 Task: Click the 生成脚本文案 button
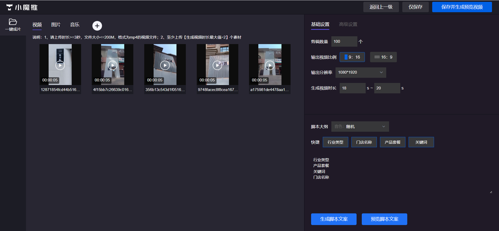click(334, 219)
